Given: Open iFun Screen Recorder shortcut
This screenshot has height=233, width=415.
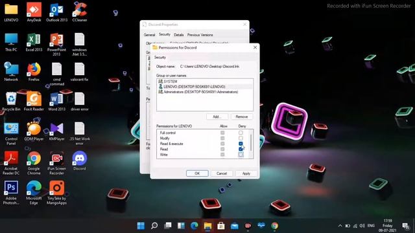Looking at the screenshot, I should click(56, 163).
